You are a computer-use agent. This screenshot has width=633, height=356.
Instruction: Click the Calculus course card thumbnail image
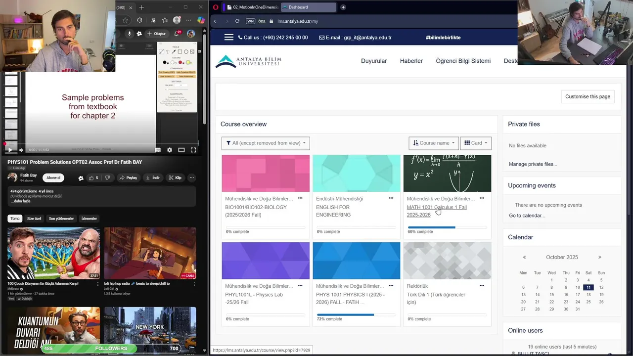click(x=447, y=173)
